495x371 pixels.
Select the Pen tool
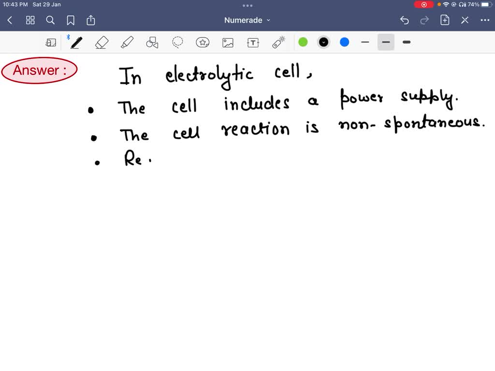(75, 42)
